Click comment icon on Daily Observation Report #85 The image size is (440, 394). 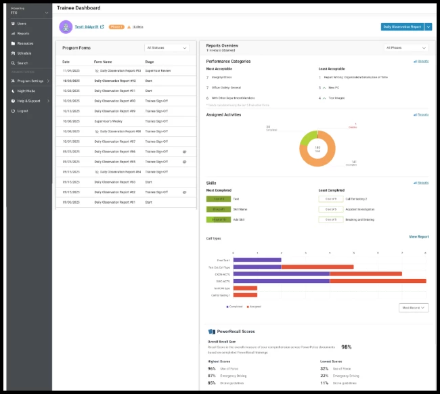184,162
